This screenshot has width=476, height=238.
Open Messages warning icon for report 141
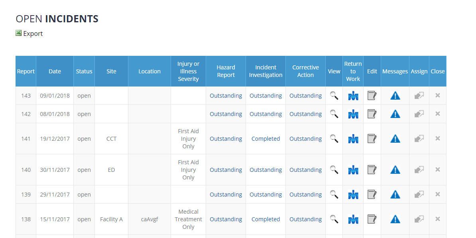[395, 138]
